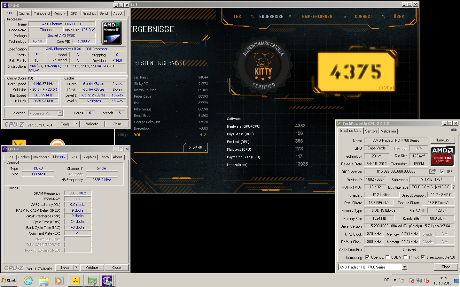Click the volume speaker tray icon
Image resolution: width=460 pixels, height=287 pixels.
[426, 281]
